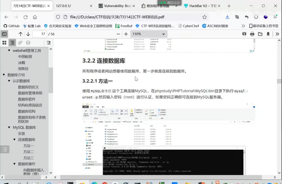Open outline entry 中国蚁剑
The height and width of the screenshot is (184, 282).
tap(25, 56)
